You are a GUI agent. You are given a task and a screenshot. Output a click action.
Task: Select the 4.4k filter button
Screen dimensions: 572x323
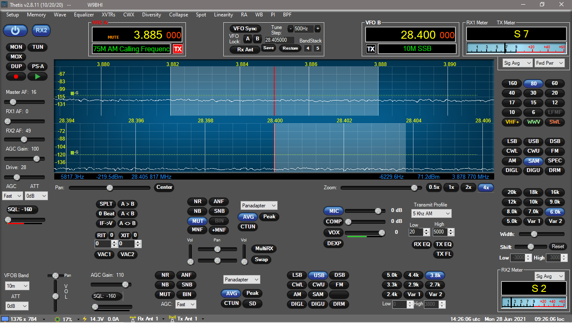pyautogui.click(x=413, y=275)
